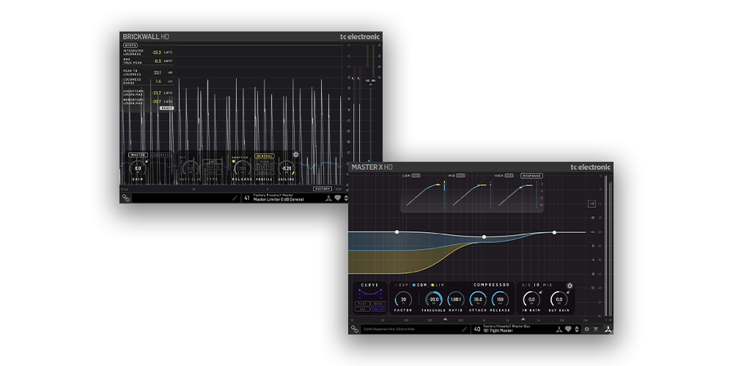The height and width of the screenshot is (366, 733).
Task: Toggle the Brickwall HD limiter power button
Action: [x=295, y=154]
